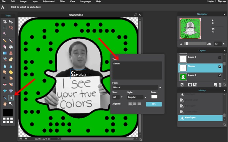Select the Smudge finger tool
The height and width of the screenshot is (142, 228).
(5, 72)
